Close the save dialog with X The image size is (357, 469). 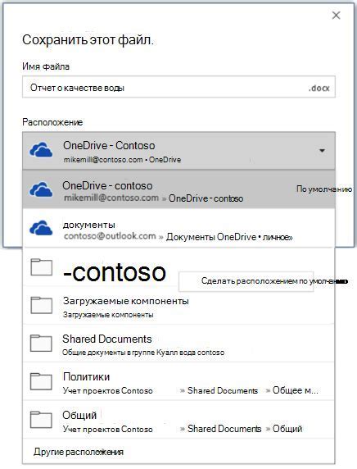pyautogui.click(x=336, y=16)
